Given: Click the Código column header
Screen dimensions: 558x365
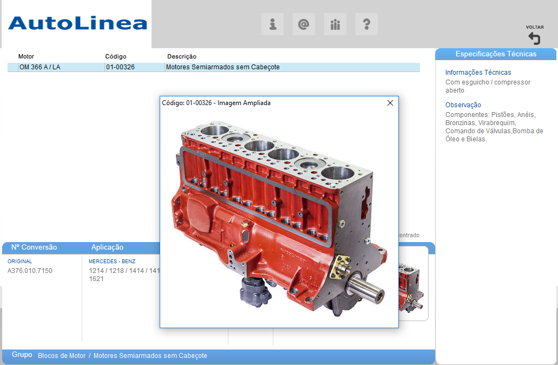Looking at the screenshot, I should 115,56.
